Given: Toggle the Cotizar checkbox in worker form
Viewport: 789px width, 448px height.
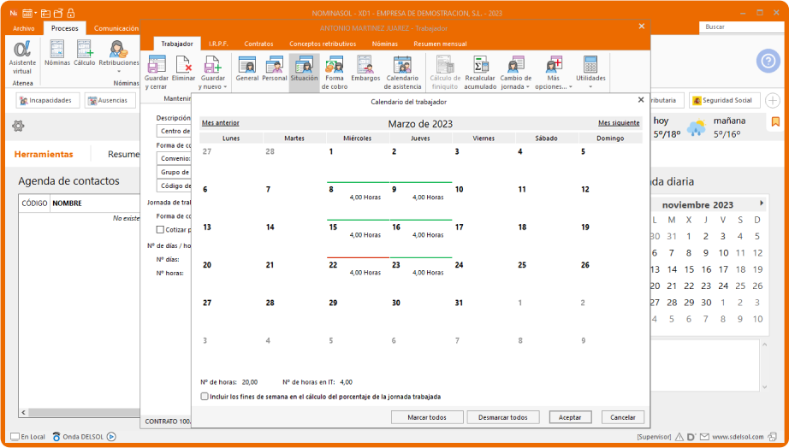Looking at the screenshot, I should click(x=160, y=229).
